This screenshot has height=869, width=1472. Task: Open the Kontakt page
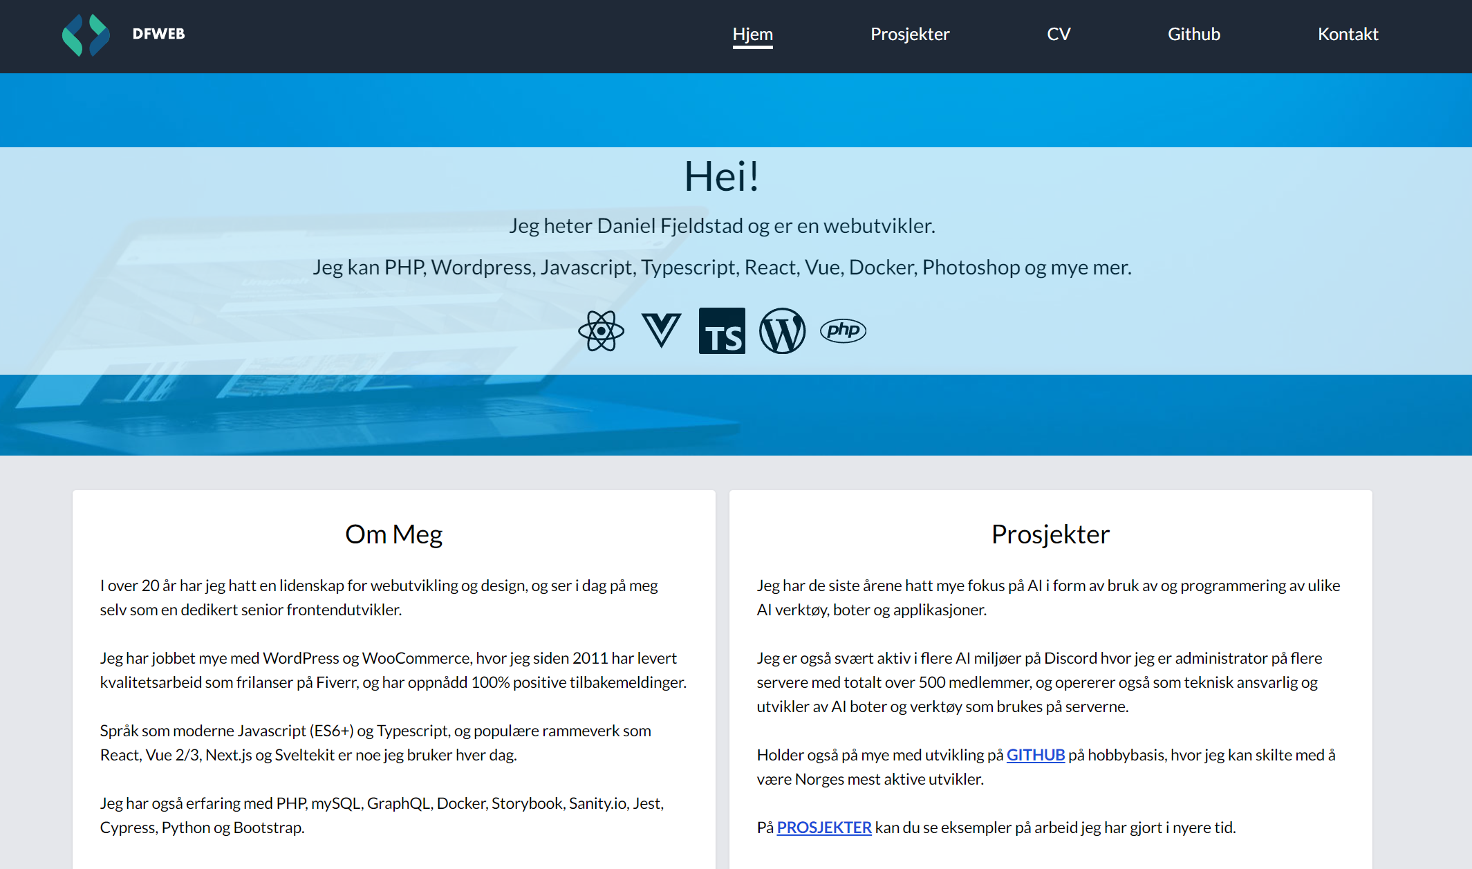(x=1348, y=34)
